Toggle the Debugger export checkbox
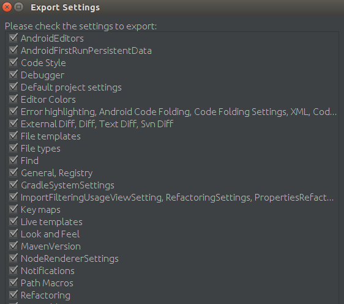 13,75
